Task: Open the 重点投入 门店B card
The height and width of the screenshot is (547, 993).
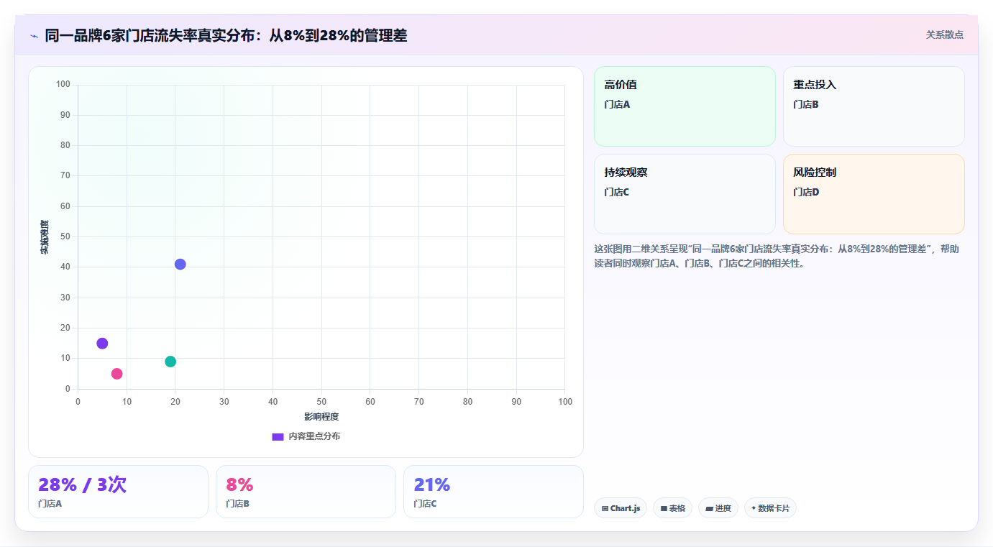Action: tap(874, 106)
